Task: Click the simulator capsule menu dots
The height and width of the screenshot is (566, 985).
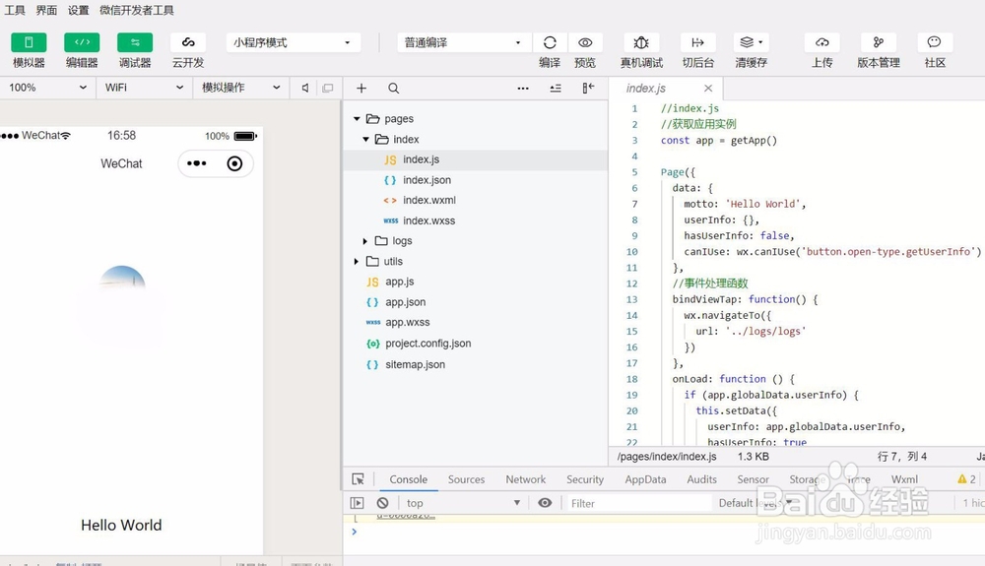Action: (197, 163)
